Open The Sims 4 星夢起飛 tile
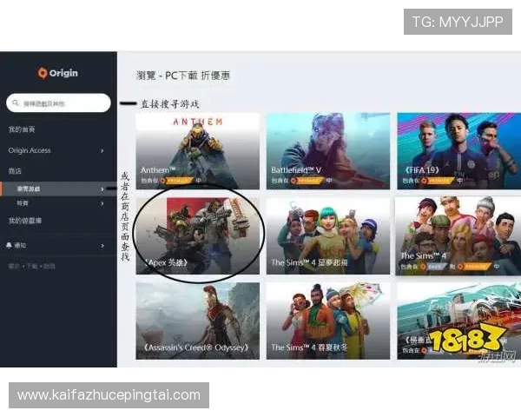 328,236
